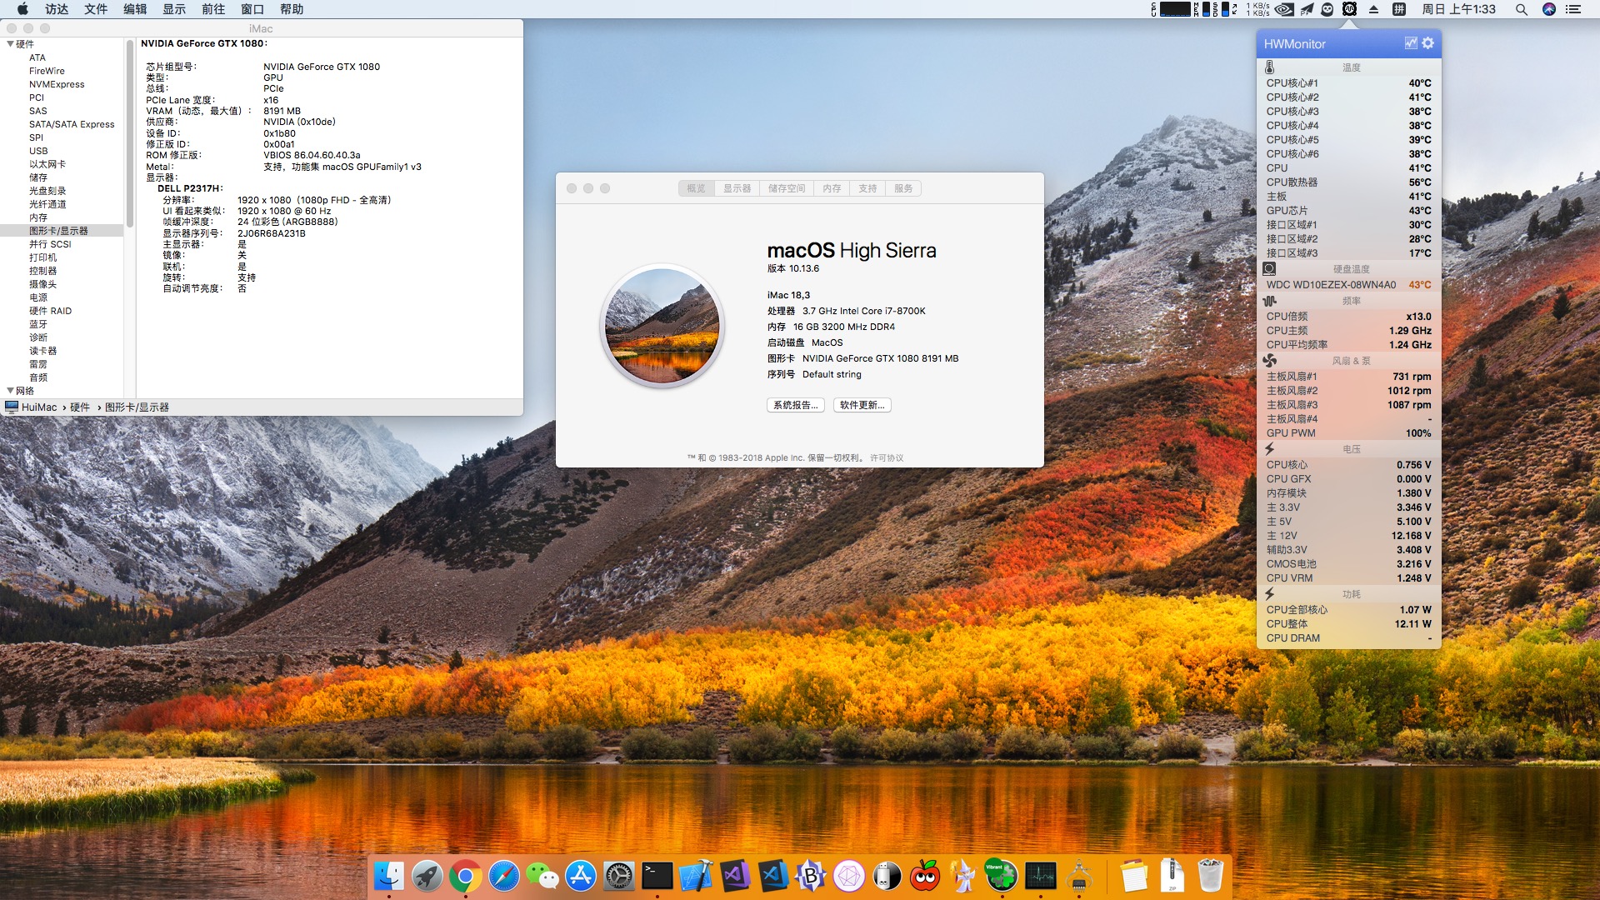Click 内存 tab in About This Mac
This screenshot has height=900, width=1600.
[832, 187]
